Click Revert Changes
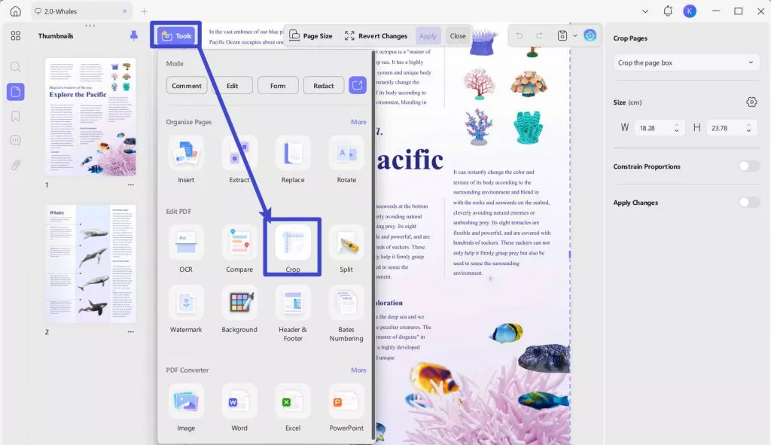The image size is (771, 445). coord(376,35)
